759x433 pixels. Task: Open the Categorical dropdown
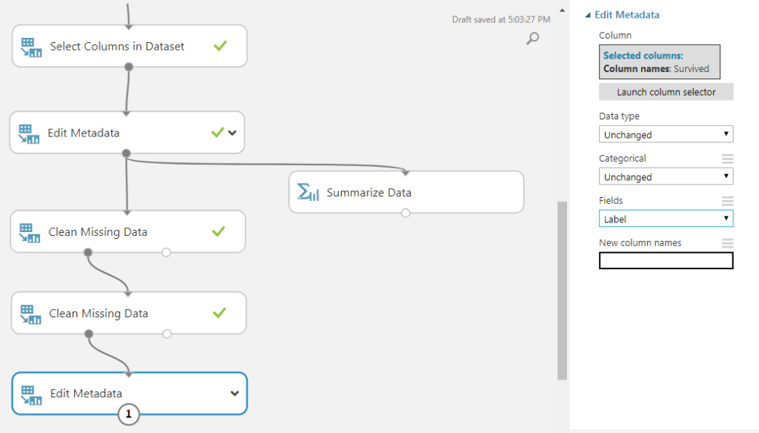666,177
